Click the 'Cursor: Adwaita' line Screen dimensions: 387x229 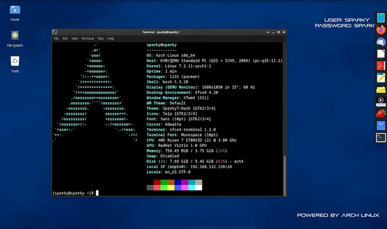point(164,124)
